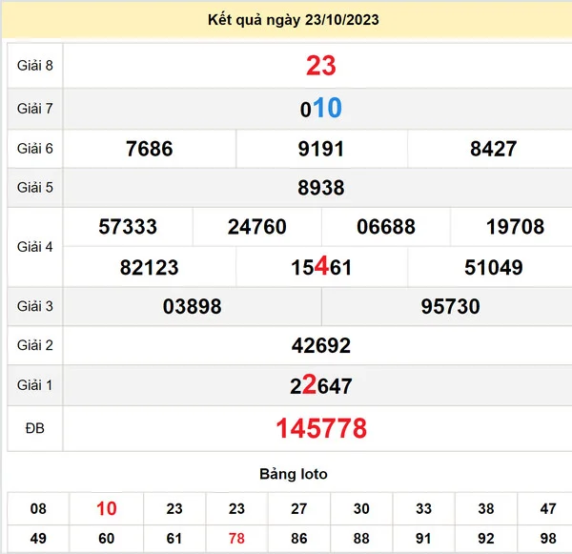Viewport: 572px width, 554px height.
Task: Pick Giải 6 number 8427
Action: click(493, 149)
